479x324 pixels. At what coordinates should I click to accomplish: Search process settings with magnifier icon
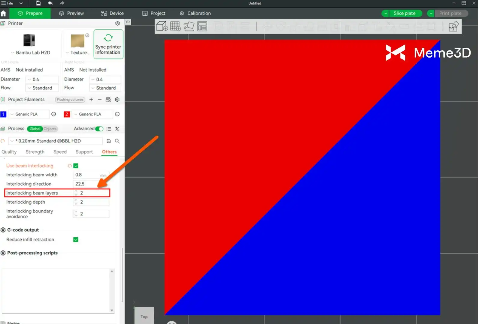tap(117, 141)
